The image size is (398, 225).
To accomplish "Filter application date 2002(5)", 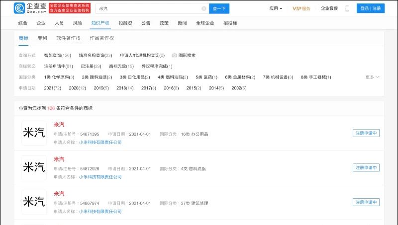I will pos(239,88).
